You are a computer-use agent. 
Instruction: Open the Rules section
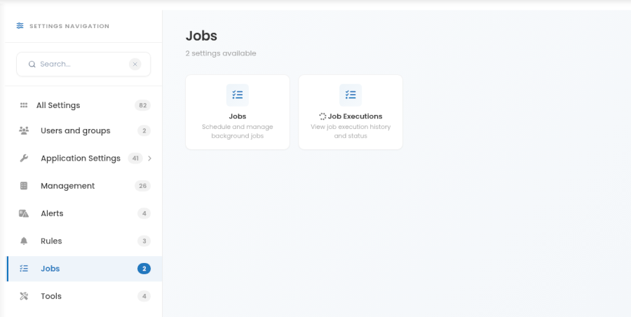tap(83, 241)
